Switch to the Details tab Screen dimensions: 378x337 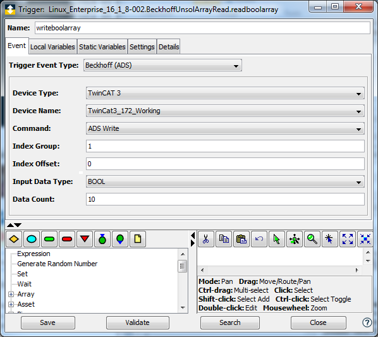(x=169, y=47)
